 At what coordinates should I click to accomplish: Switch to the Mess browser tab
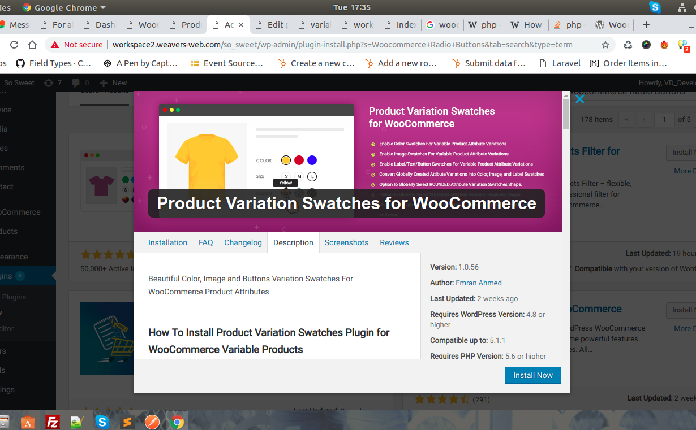click(15, 25)
